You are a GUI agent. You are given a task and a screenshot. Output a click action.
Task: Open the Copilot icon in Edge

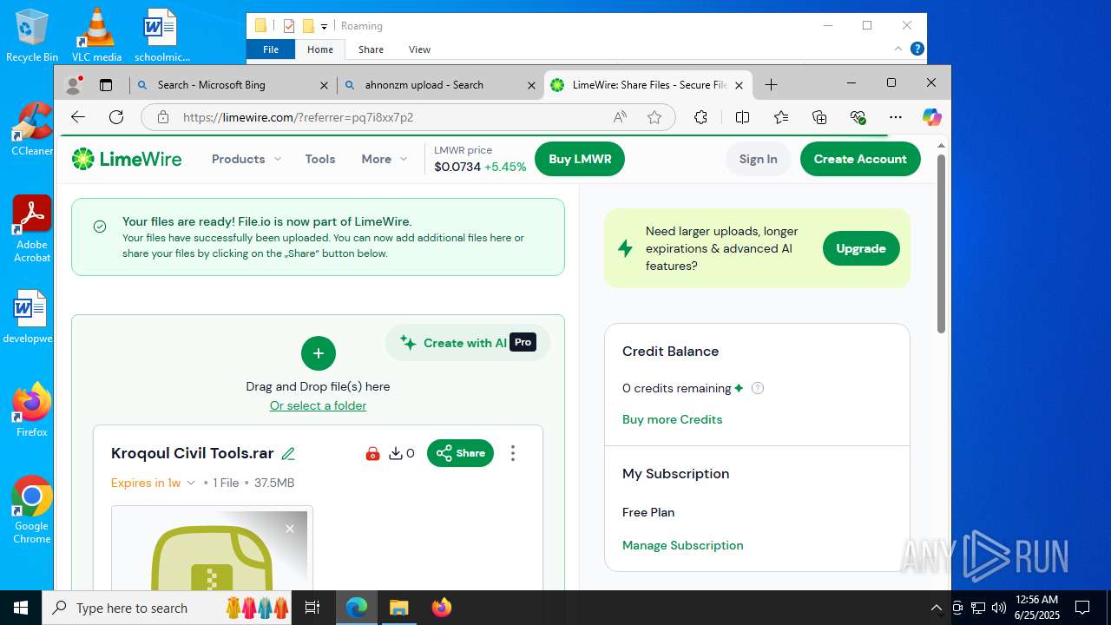[932, 117]
